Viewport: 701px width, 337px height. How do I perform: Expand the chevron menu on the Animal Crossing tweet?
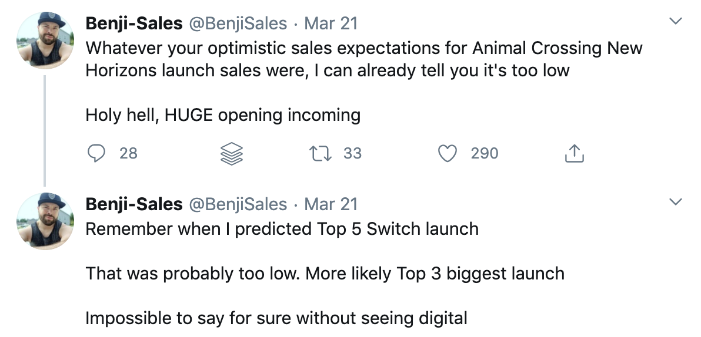coord(676,22)
